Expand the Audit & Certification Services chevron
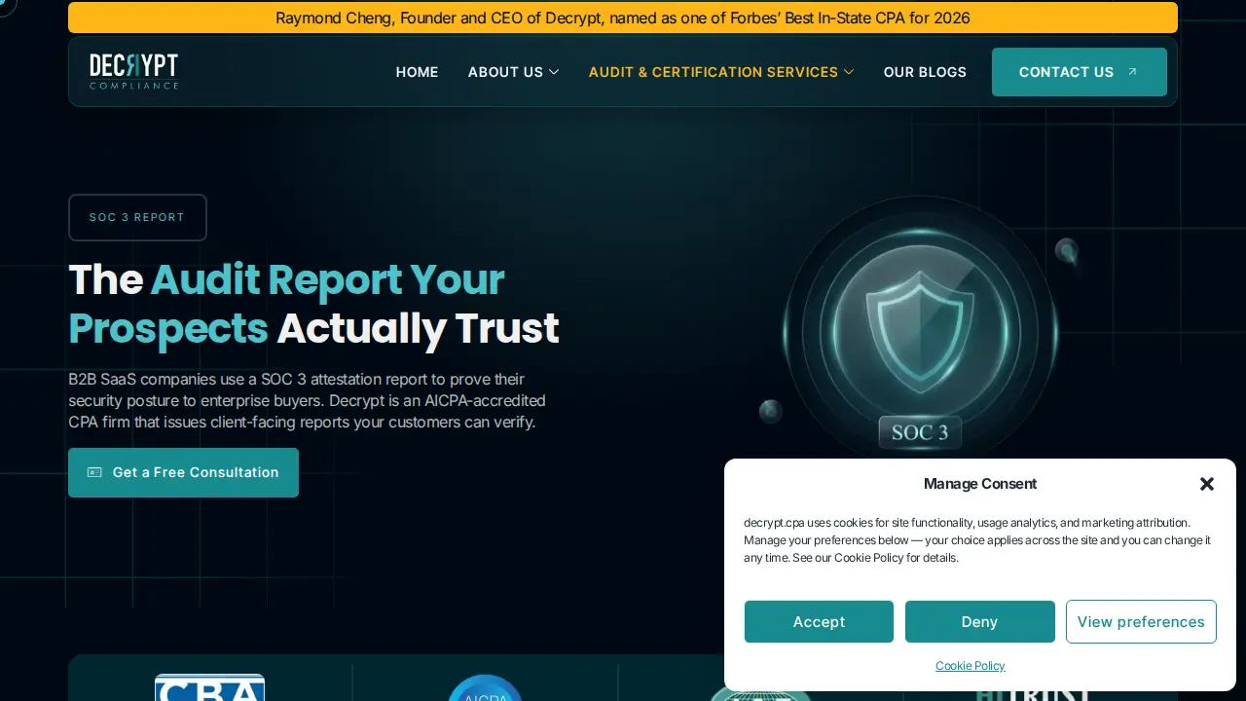The image size is (1246, 701). [849, 72]
